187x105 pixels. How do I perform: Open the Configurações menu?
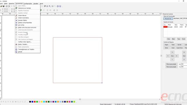pyautogui.click(x=28, y=3)
